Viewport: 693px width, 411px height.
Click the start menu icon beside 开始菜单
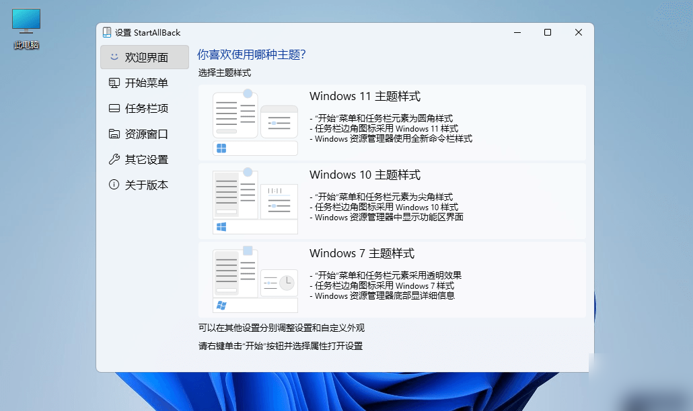coord(114,83)
